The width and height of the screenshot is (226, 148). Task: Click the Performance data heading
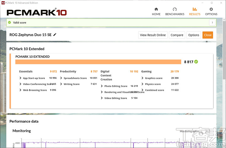pyautogui.click(x=24, y=121)
